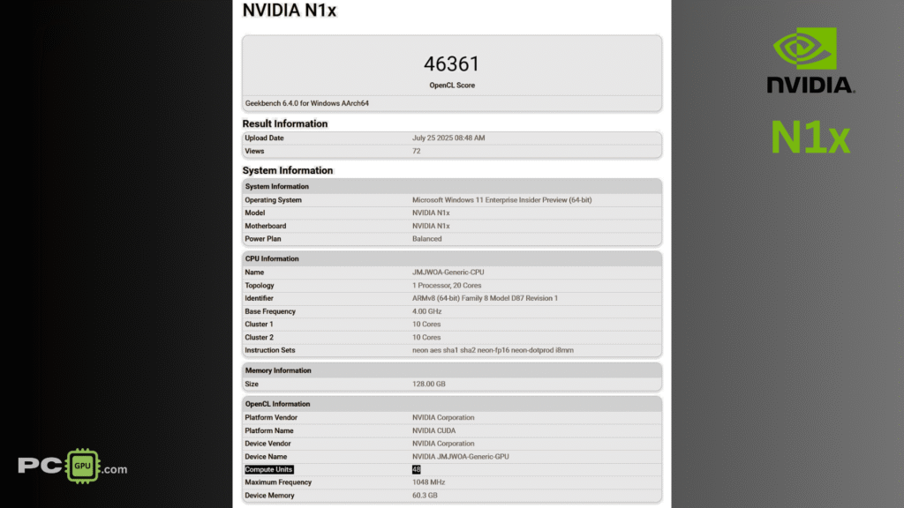Select the NVIDIA JMJWOA-Generic-GPU device name value

[461, 457]
